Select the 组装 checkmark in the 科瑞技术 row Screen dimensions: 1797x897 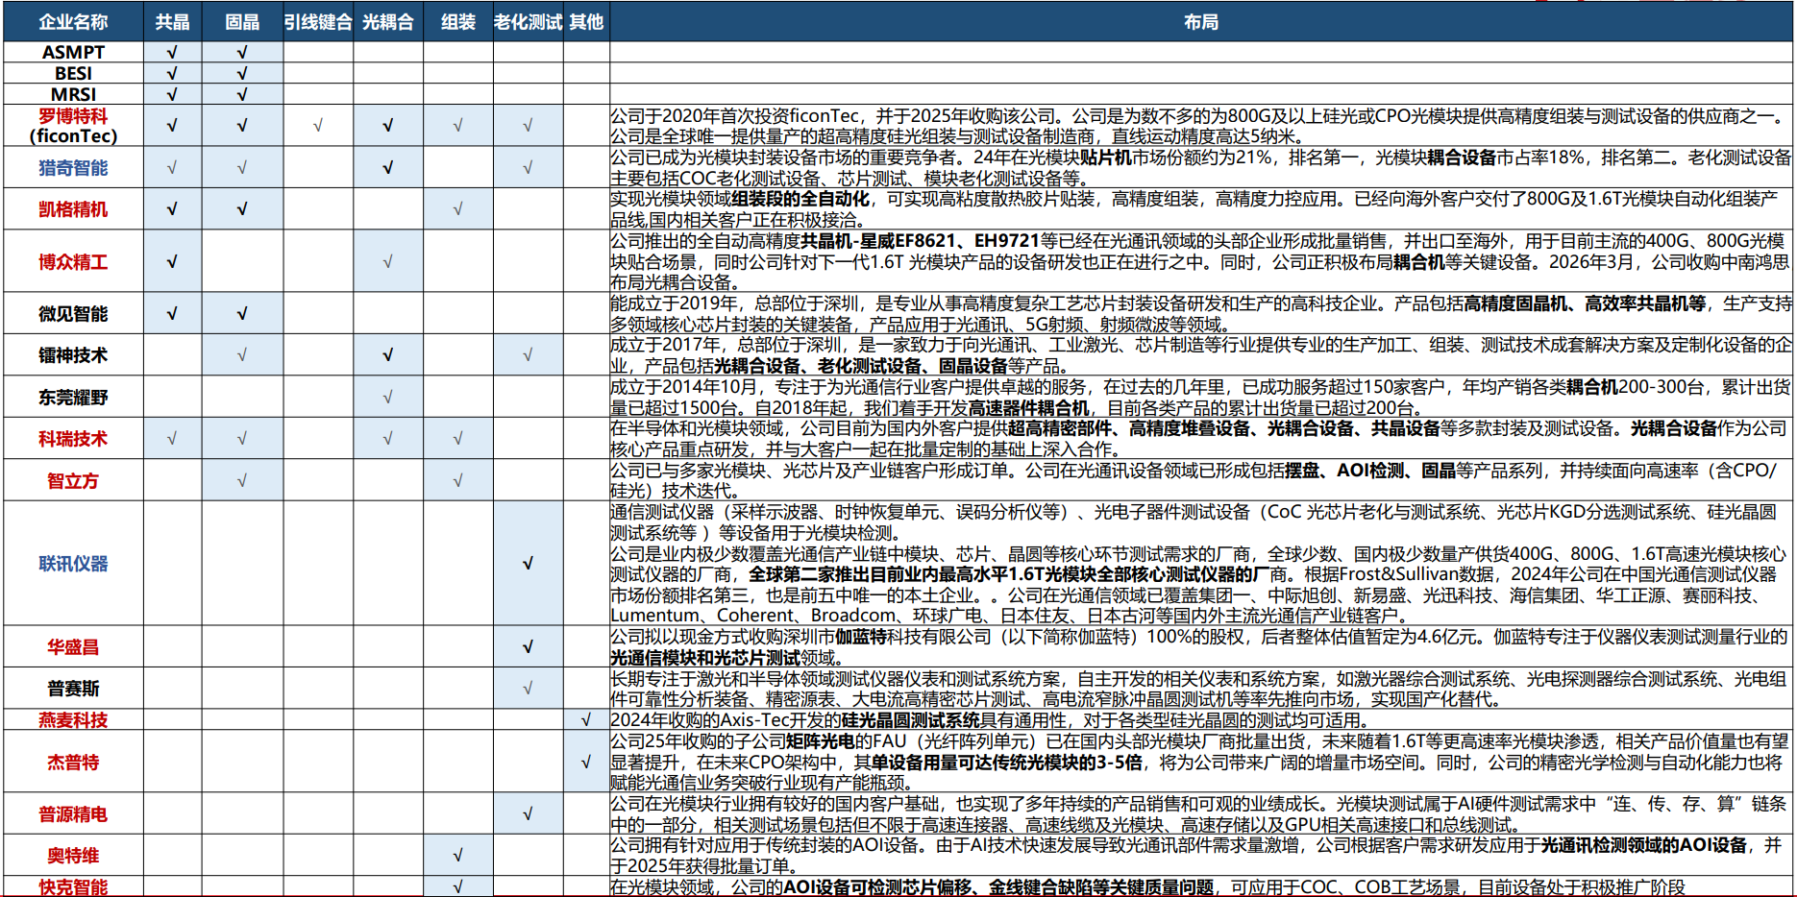click(x=458, y=439)
